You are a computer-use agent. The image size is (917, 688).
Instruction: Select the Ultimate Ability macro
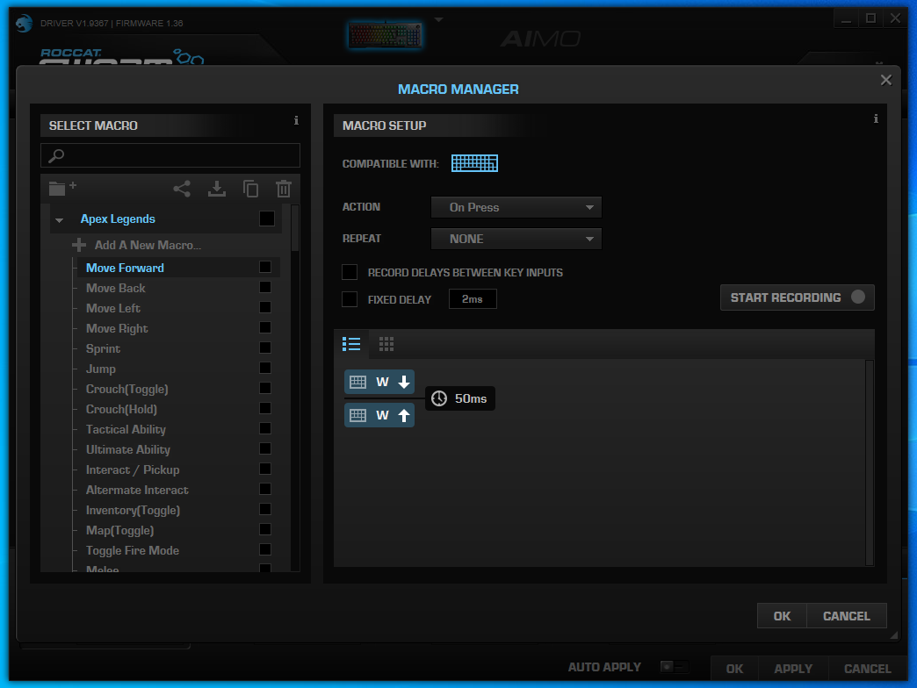point(128,449)
